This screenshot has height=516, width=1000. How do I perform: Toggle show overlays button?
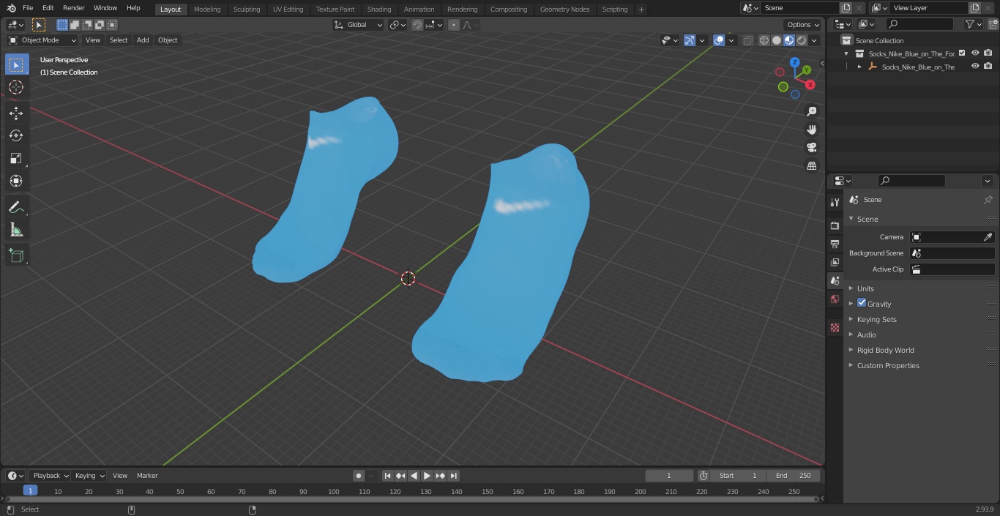pos(719,40)
